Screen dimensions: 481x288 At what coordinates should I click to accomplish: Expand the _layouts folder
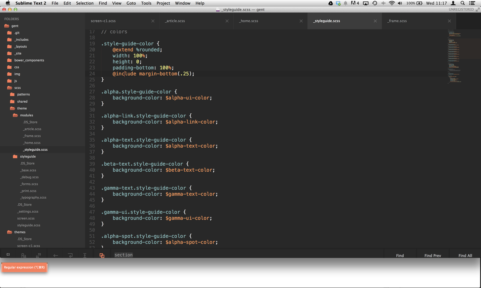coord(9,46)
